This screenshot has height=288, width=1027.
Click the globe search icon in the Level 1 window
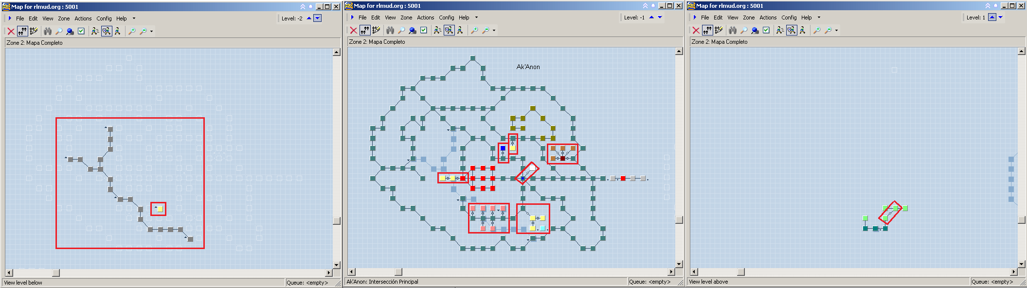pos(755,30)
